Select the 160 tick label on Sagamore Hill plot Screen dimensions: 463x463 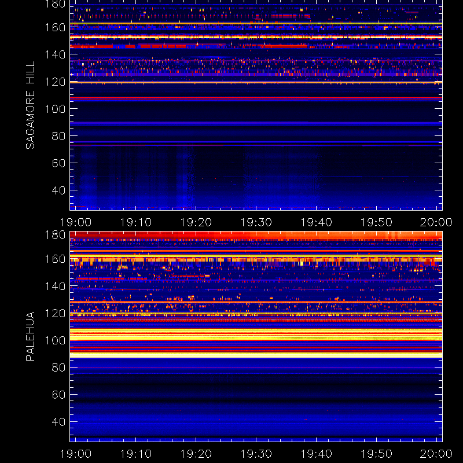click(55, 27)
